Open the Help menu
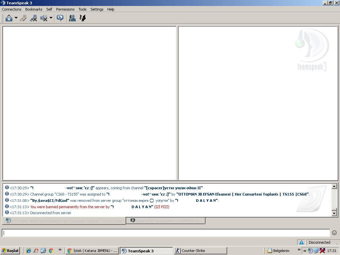Screen dimensions: 340x255 point(111,9)
